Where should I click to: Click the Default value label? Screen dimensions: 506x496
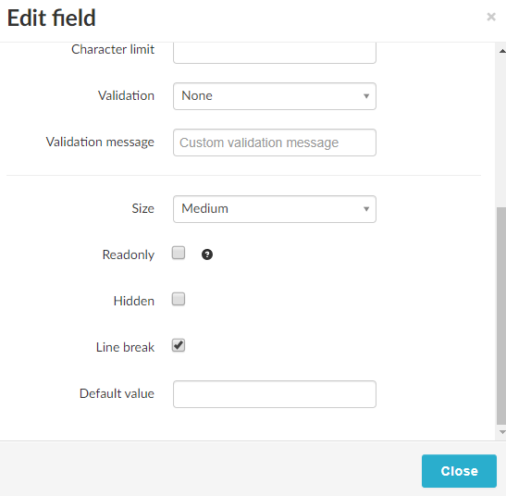tap(117, 393)
